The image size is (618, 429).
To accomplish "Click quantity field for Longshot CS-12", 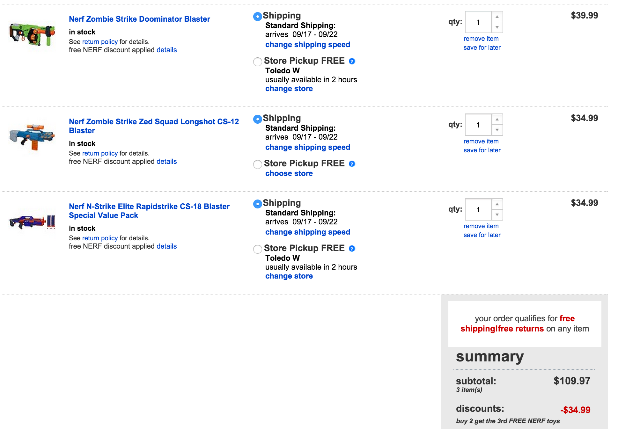I will 478,125.
